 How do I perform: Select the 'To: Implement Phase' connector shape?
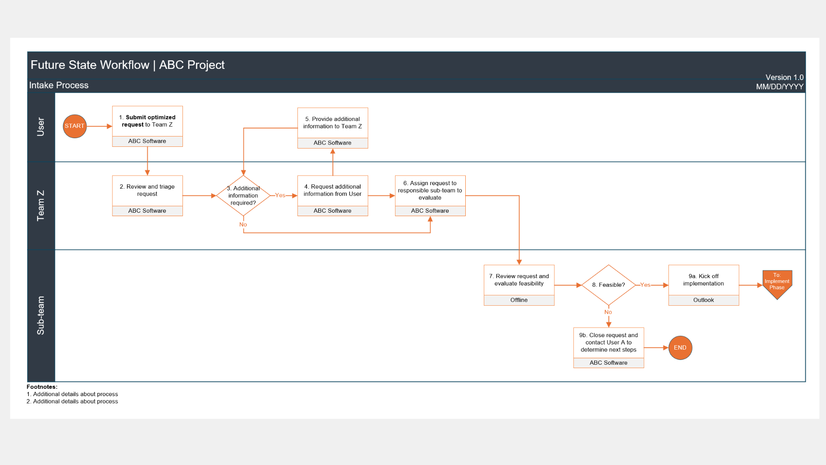click(x=777, y=284)
